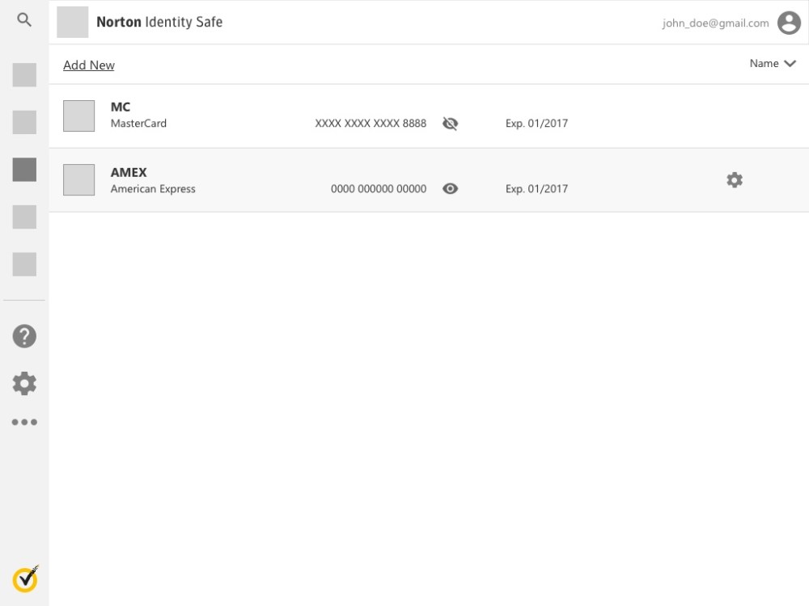Viewport: 809px width, 606px height.
Task: Click the Norton Identity Safe logo placeholder
Action: [x=73, y=23]
